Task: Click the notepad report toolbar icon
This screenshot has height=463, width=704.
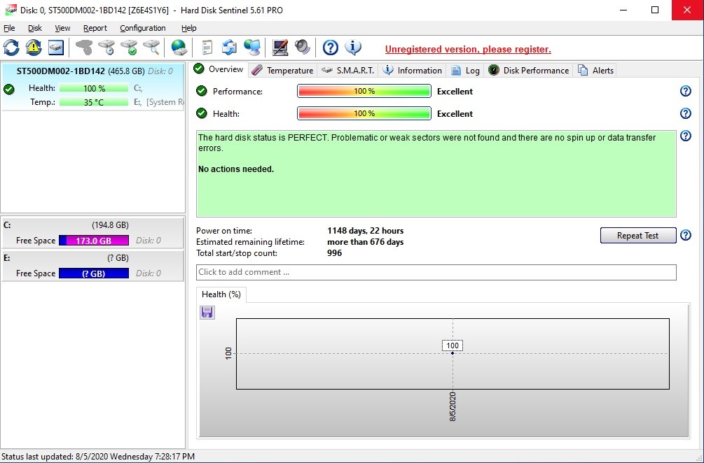Action: [207, 48]
